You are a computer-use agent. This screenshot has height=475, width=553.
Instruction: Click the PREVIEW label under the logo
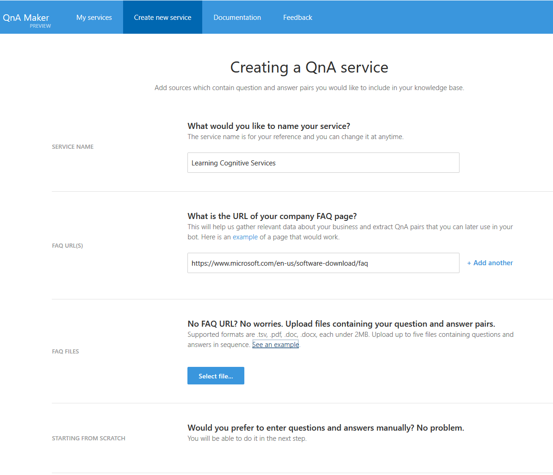40,26
